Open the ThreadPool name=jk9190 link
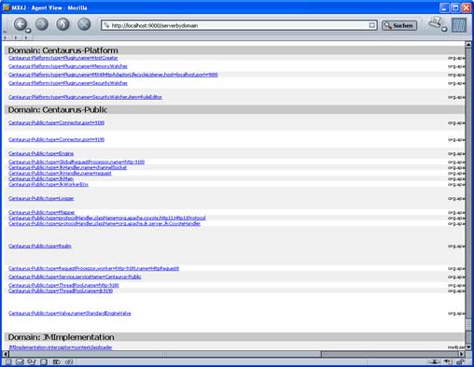Screen dimensions: 474x367 [61, 290]
